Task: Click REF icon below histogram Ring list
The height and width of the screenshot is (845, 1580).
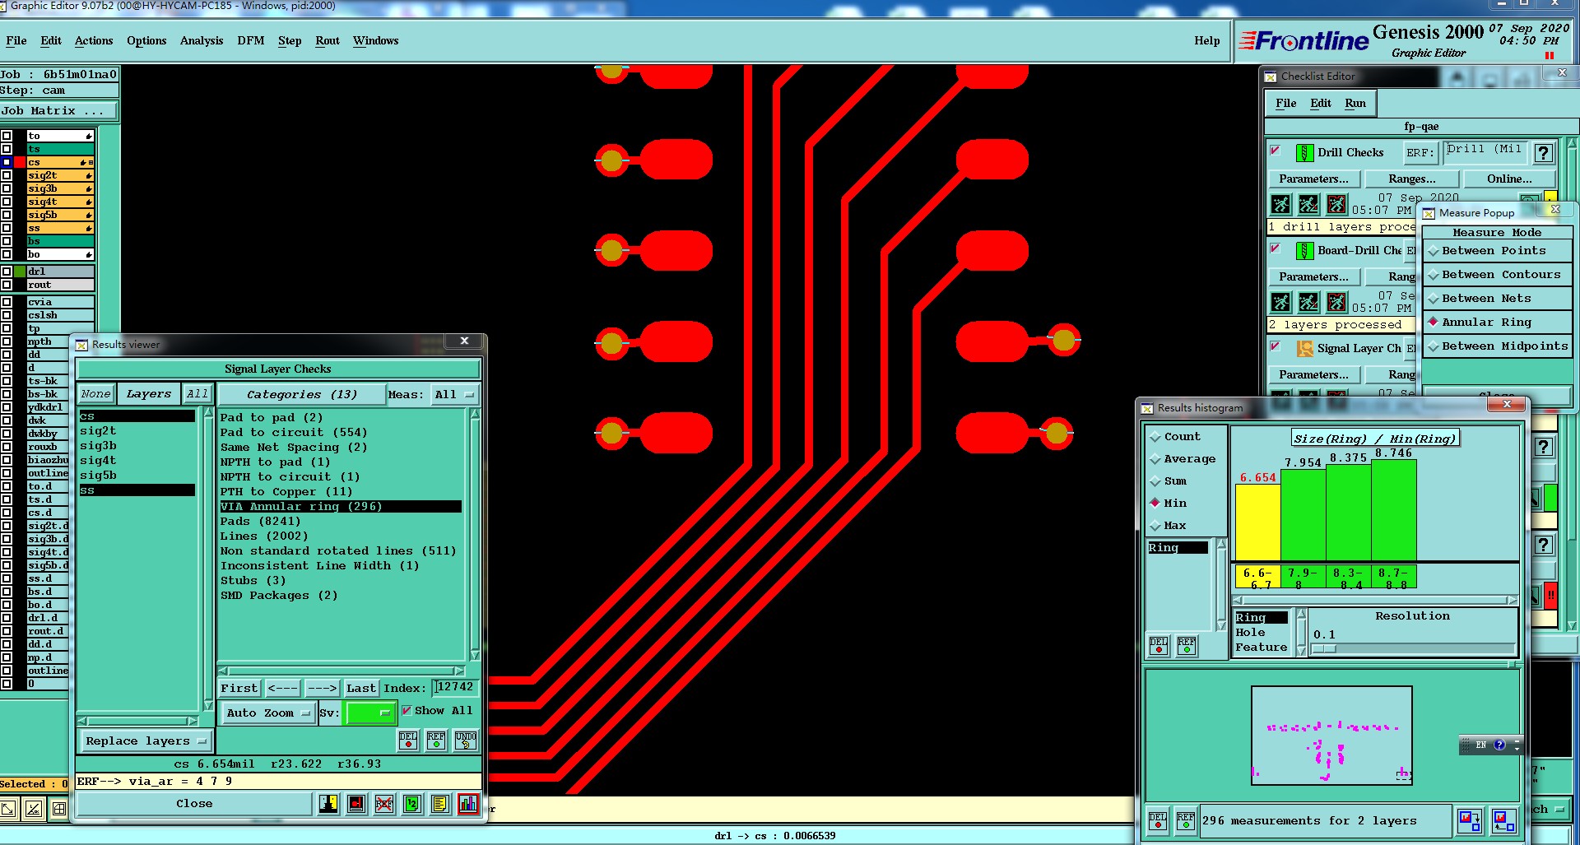Action: 1187,646
